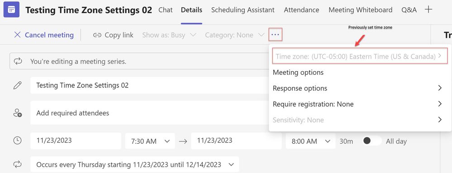This screenshot has width=452, height=173.
Task: Click the add attendees person icon
Action: [18, 113]
